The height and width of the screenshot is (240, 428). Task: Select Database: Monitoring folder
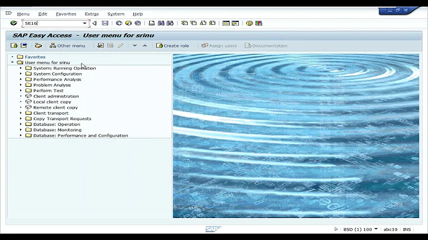point(57,130)
